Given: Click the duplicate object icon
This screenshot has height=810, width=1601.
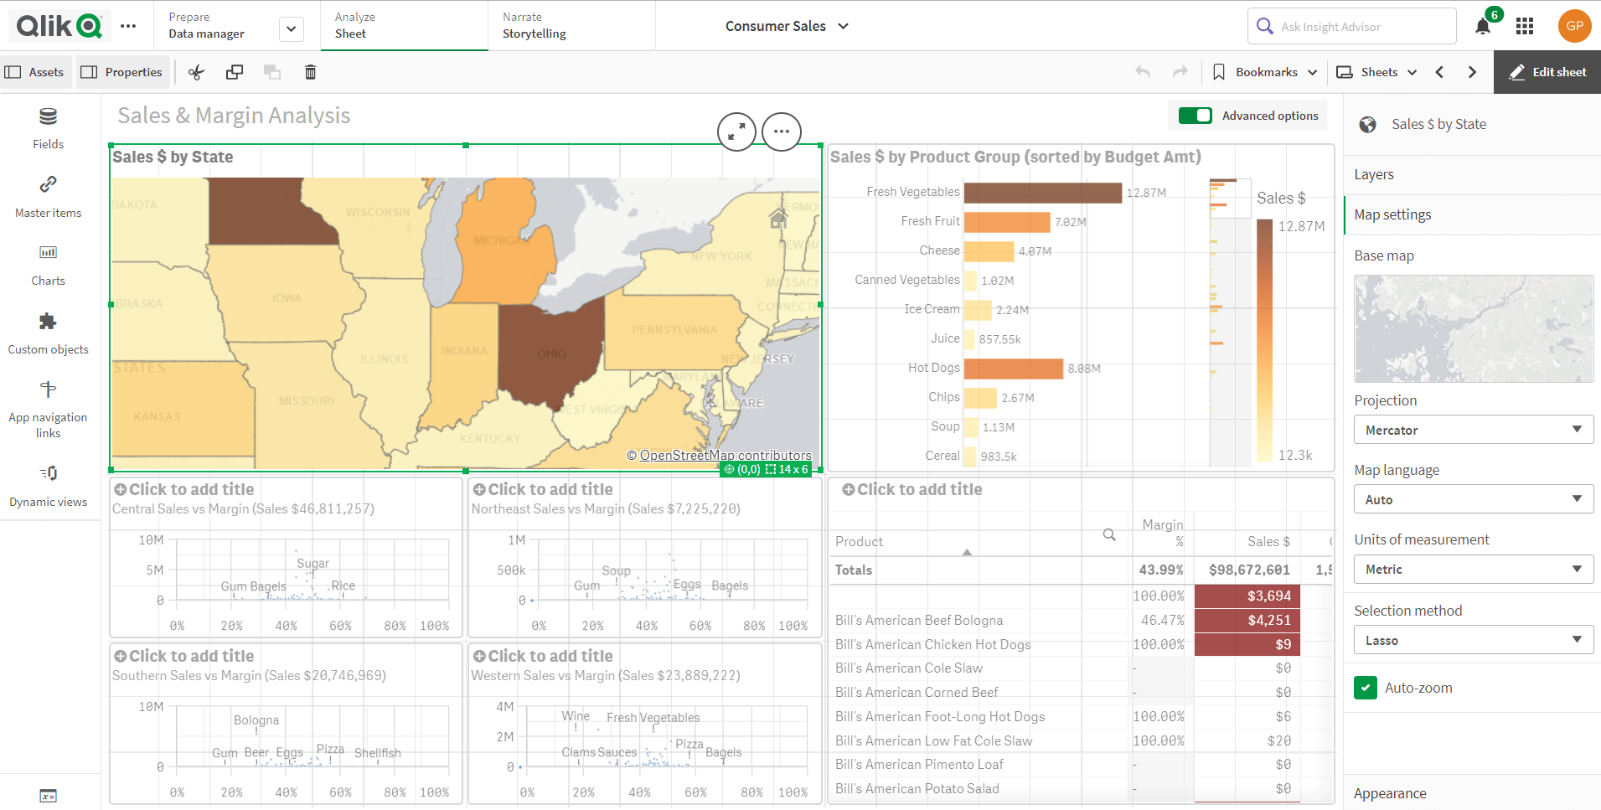Looking at the screenshot, I should [x=235, y=72].
